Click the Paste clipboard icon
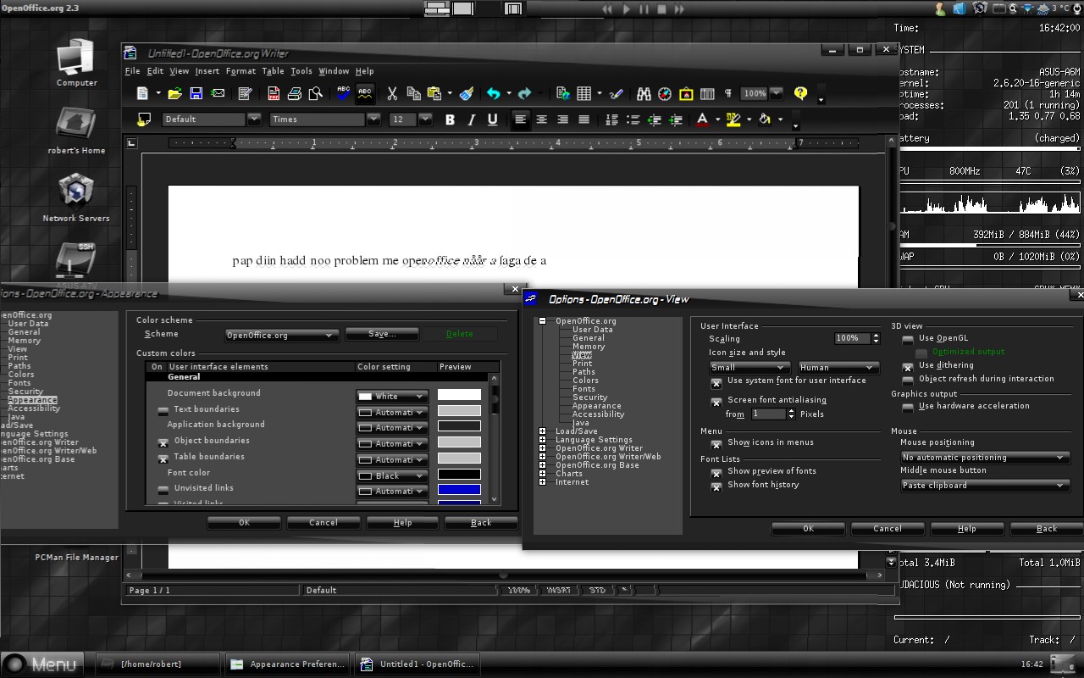Screen dimensions: 1084x678 pyautogui.click(x=434, y=93)
